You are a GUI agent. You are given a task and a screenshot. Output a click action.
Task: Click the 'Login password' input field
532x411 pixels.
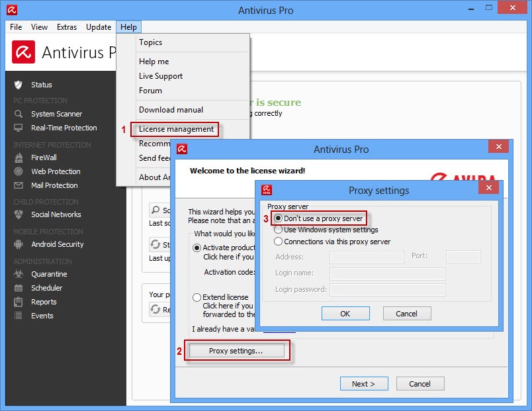[388, 290]
